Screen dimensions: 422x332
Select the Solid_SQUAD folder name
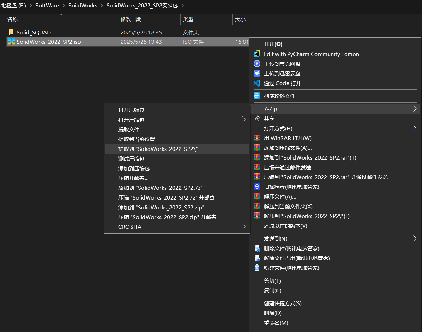(x=34, y=32)
